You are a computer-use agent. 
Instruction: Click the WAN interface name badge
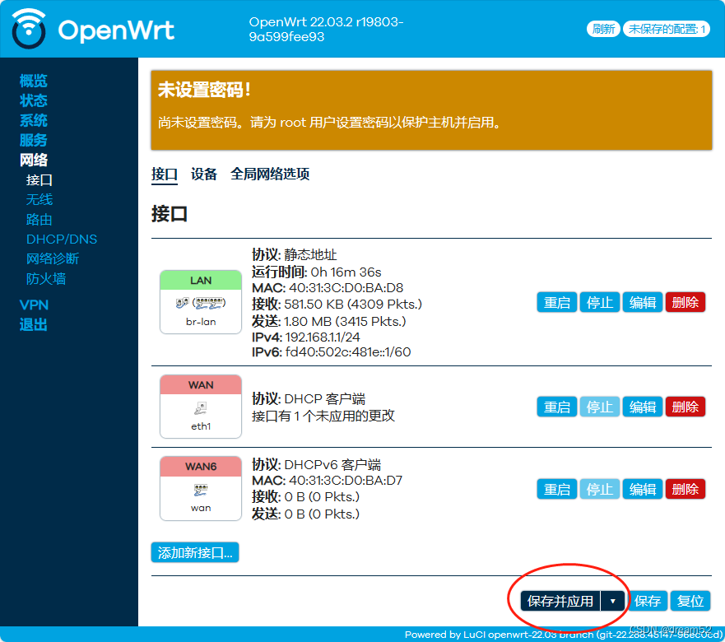(201, 385)
